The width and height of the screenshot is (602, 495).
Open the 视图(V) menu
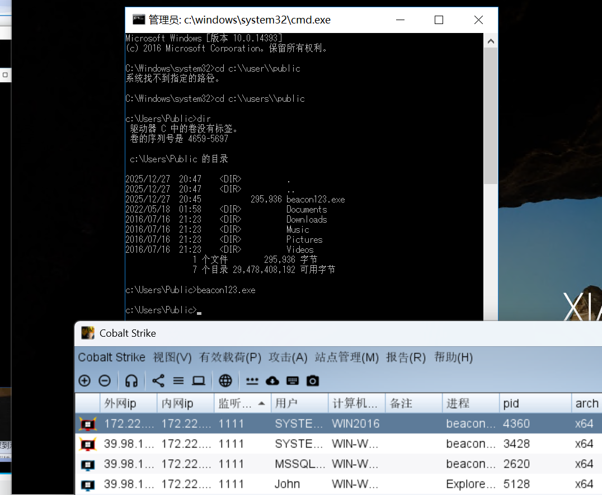(x=172, y=357)
